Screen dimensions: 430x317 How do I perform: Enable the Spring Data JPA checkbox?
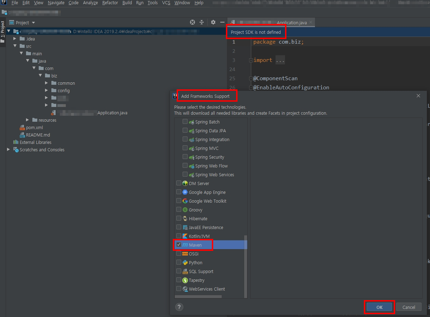tap(185, 130)
